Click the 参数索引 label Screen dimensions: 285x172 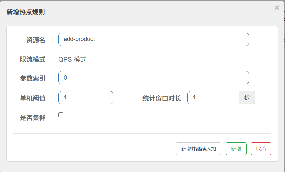click(x=33, y=78)
